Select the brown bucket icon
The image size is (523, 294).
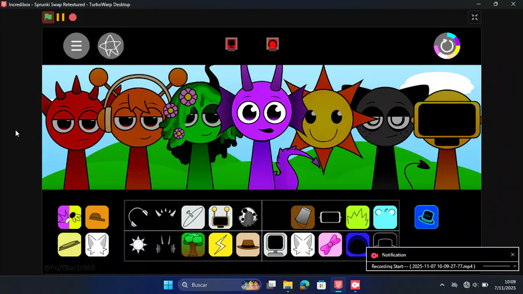click(x=303, y=217)
